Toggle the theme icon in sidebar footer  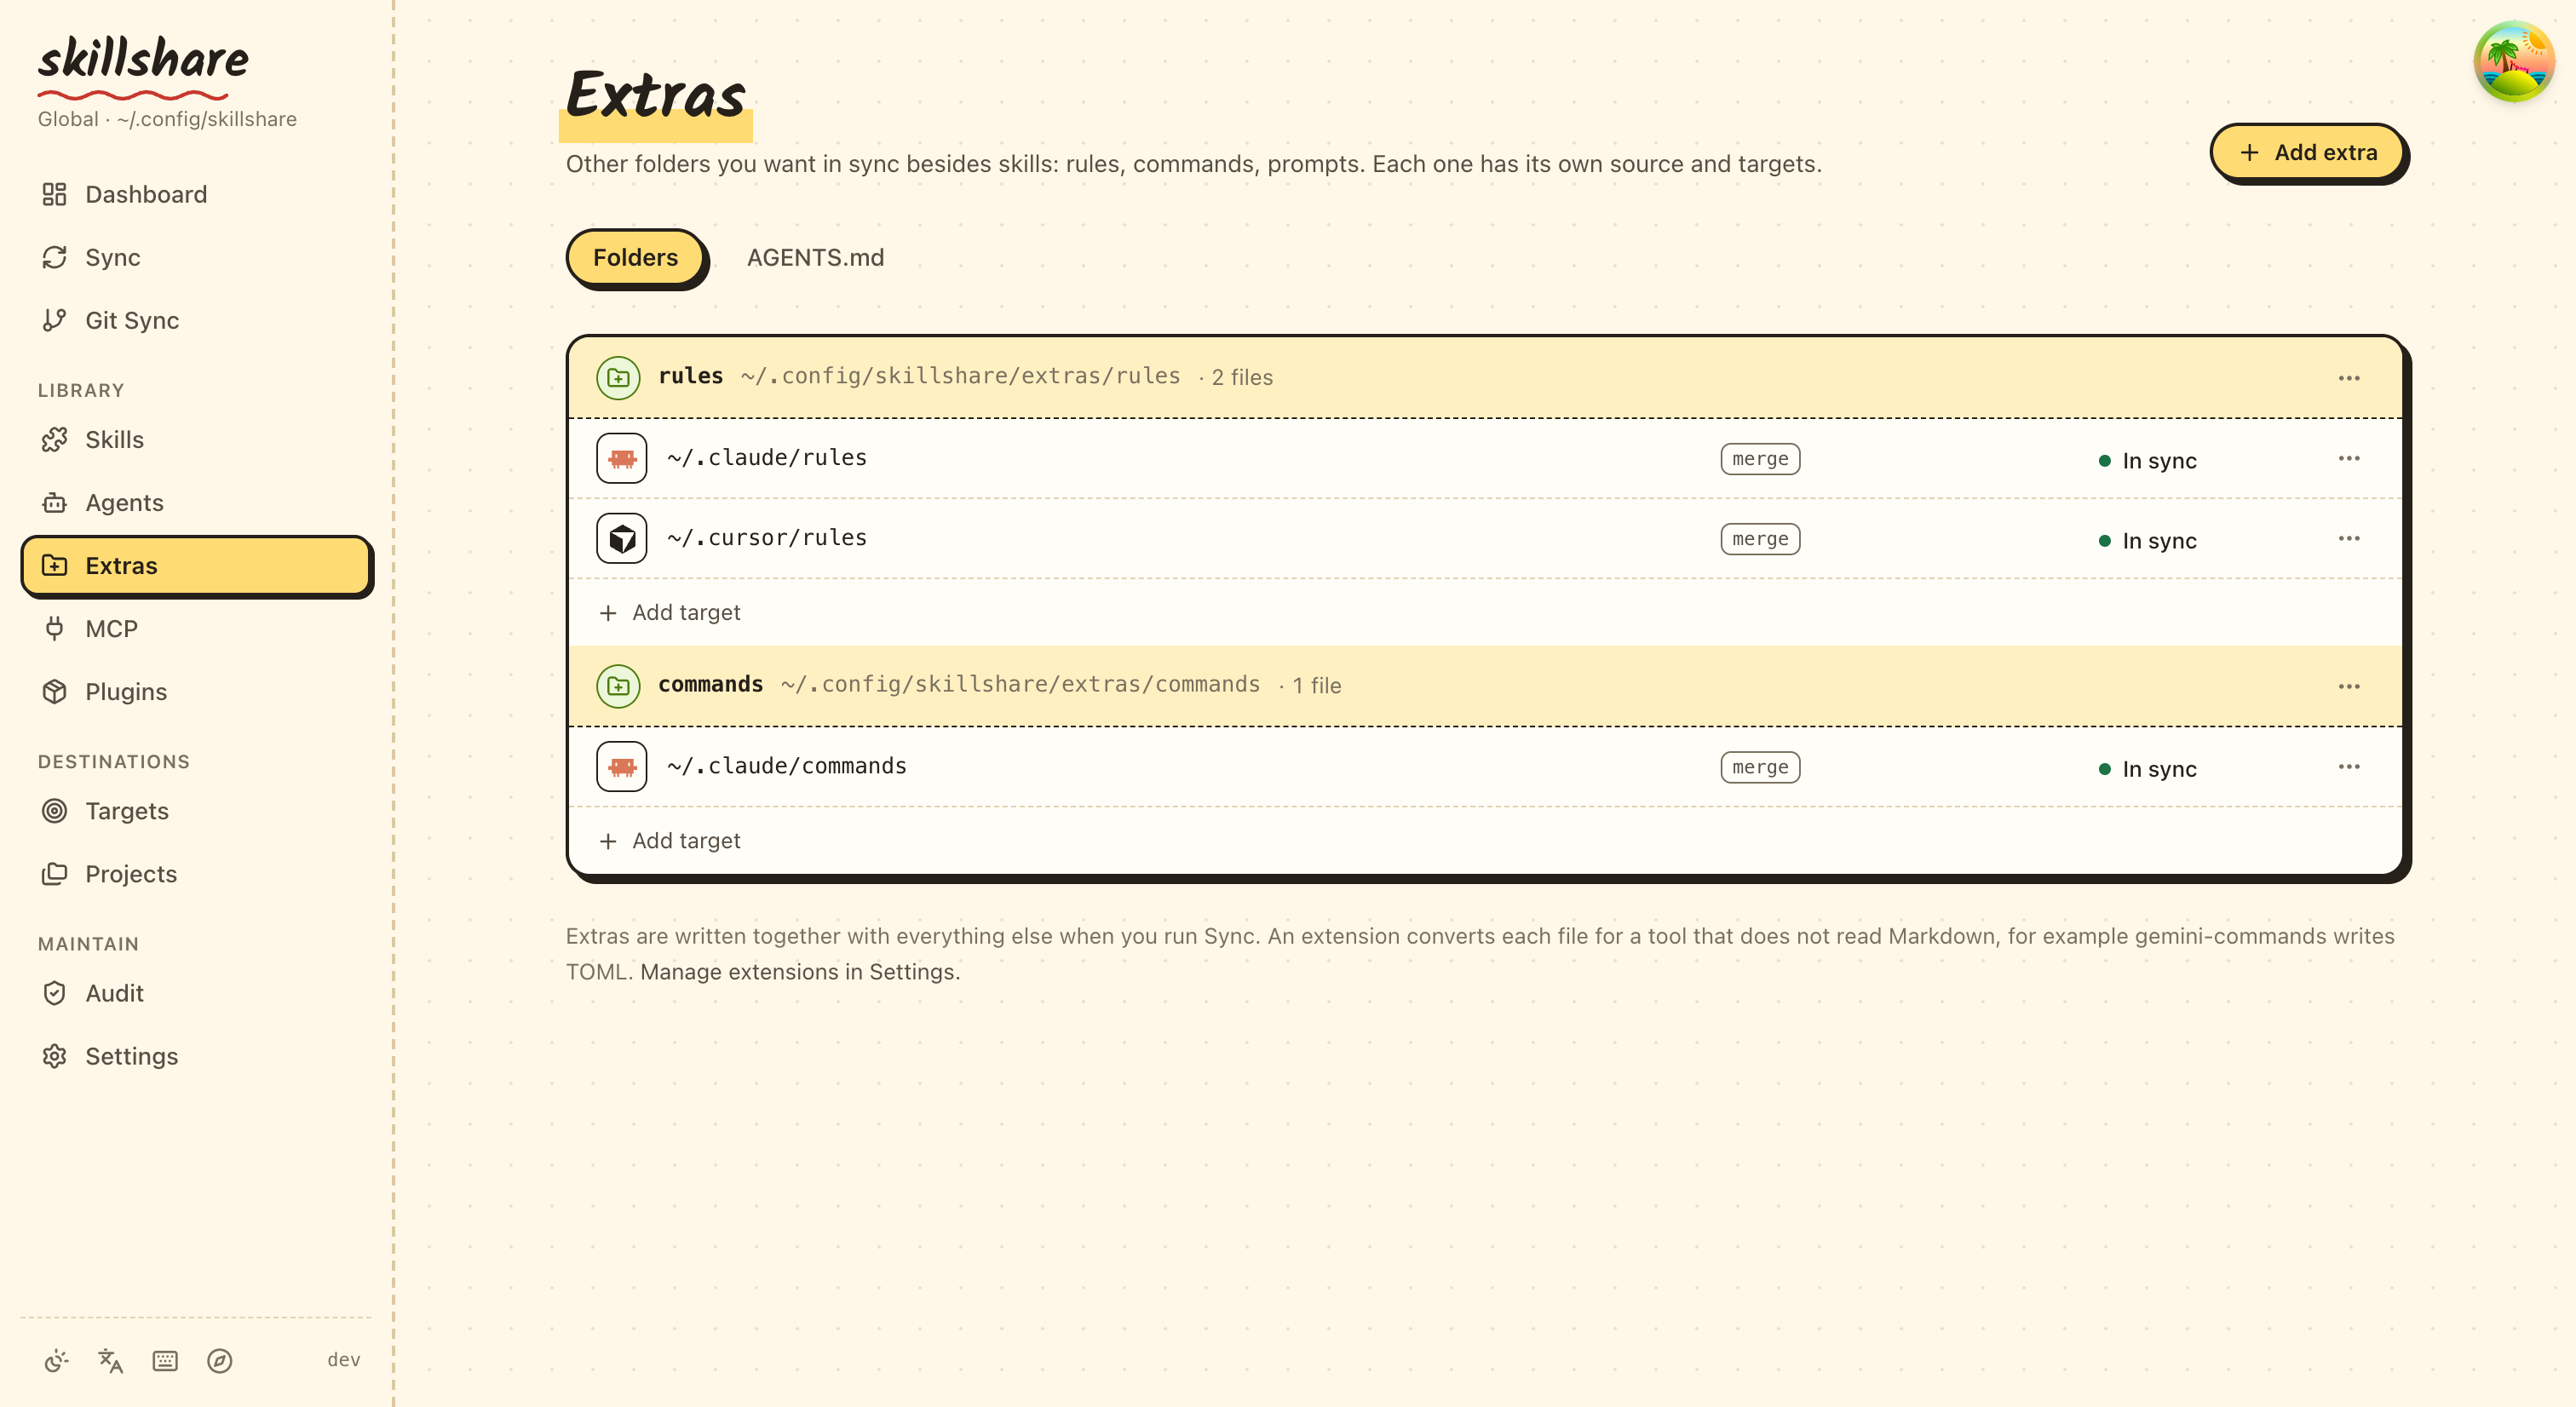pyautogui.click(x=56, y=1360)
